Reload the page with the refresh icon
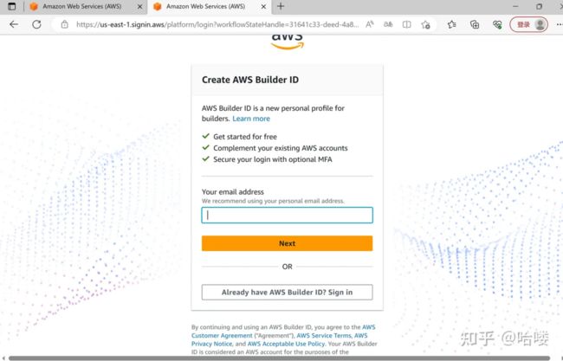Screen dimensions: 563x361 coord(36,24)
